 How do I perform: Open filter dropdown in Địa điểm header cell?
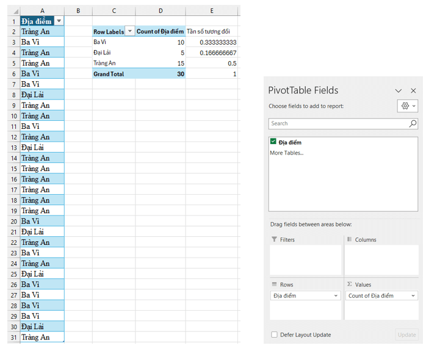point(59,21)
